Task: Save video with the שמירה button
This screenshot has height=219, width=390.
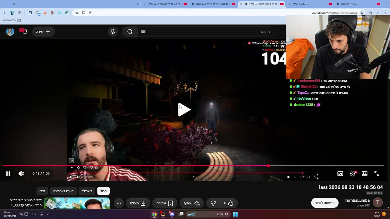Action: (165, 203)
